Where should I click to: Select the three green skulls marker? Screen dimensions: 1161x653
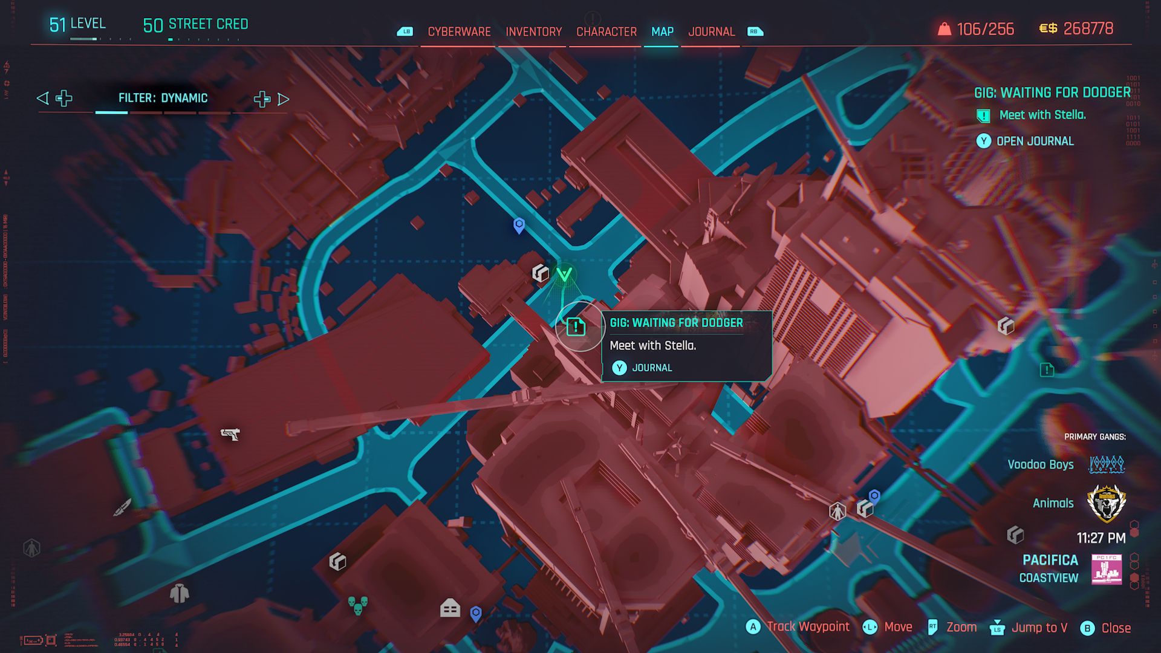pyautogui.click(x=357, y=605)
